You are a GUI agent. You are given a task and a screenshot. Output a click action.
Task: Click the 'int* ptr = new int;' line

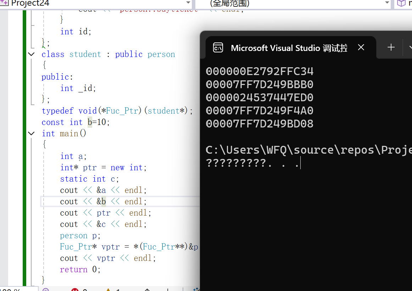tap(103, 167)
